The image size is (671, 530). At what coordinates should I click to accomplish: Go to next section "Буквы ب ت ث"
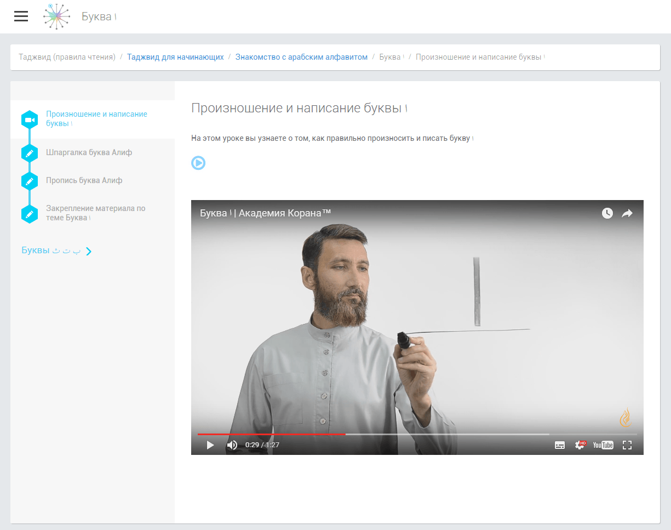click(x=51, y=250)
